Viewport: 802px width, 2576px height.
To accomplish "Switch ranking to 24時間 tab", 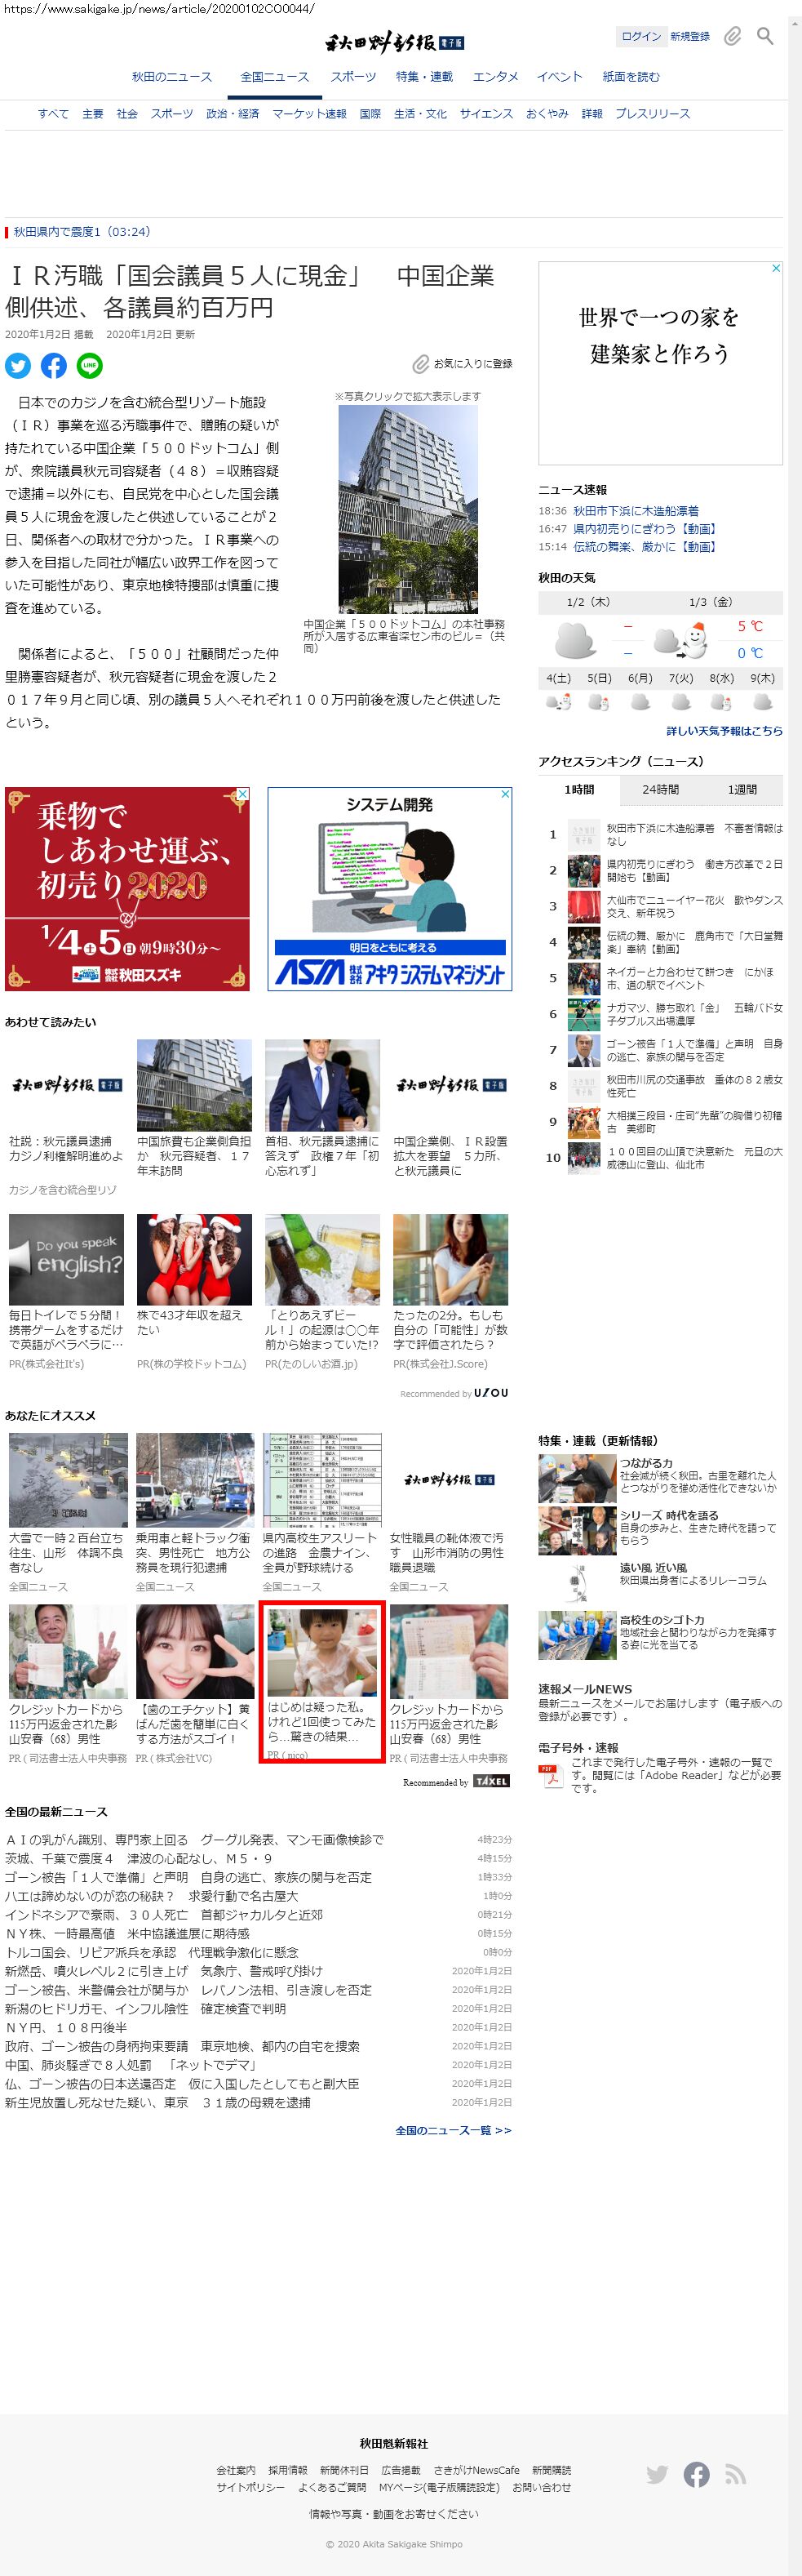I will click(x=660, y=790).
